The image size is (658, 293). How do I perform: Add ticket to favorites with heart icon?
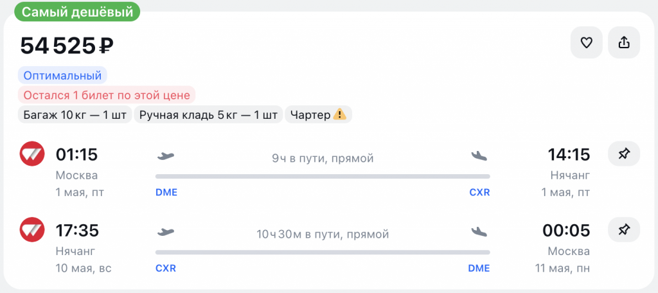[x=586, y=43]
